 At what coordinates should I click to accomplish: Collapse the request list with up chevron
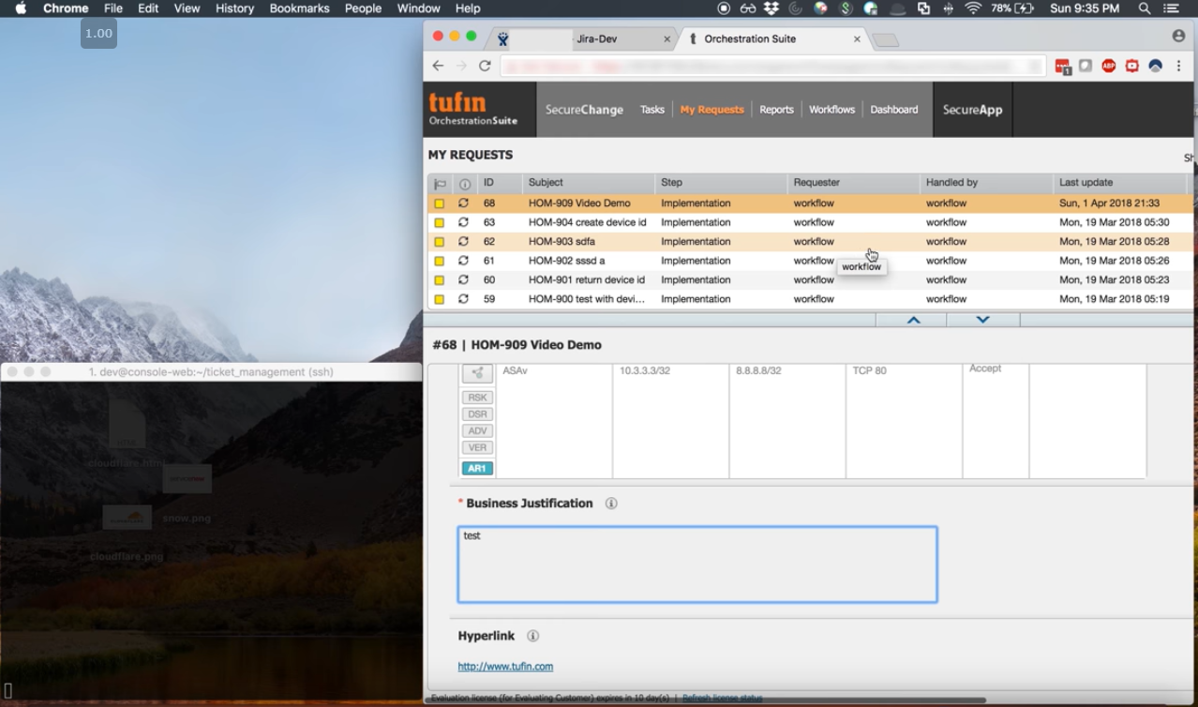point(913,320)
